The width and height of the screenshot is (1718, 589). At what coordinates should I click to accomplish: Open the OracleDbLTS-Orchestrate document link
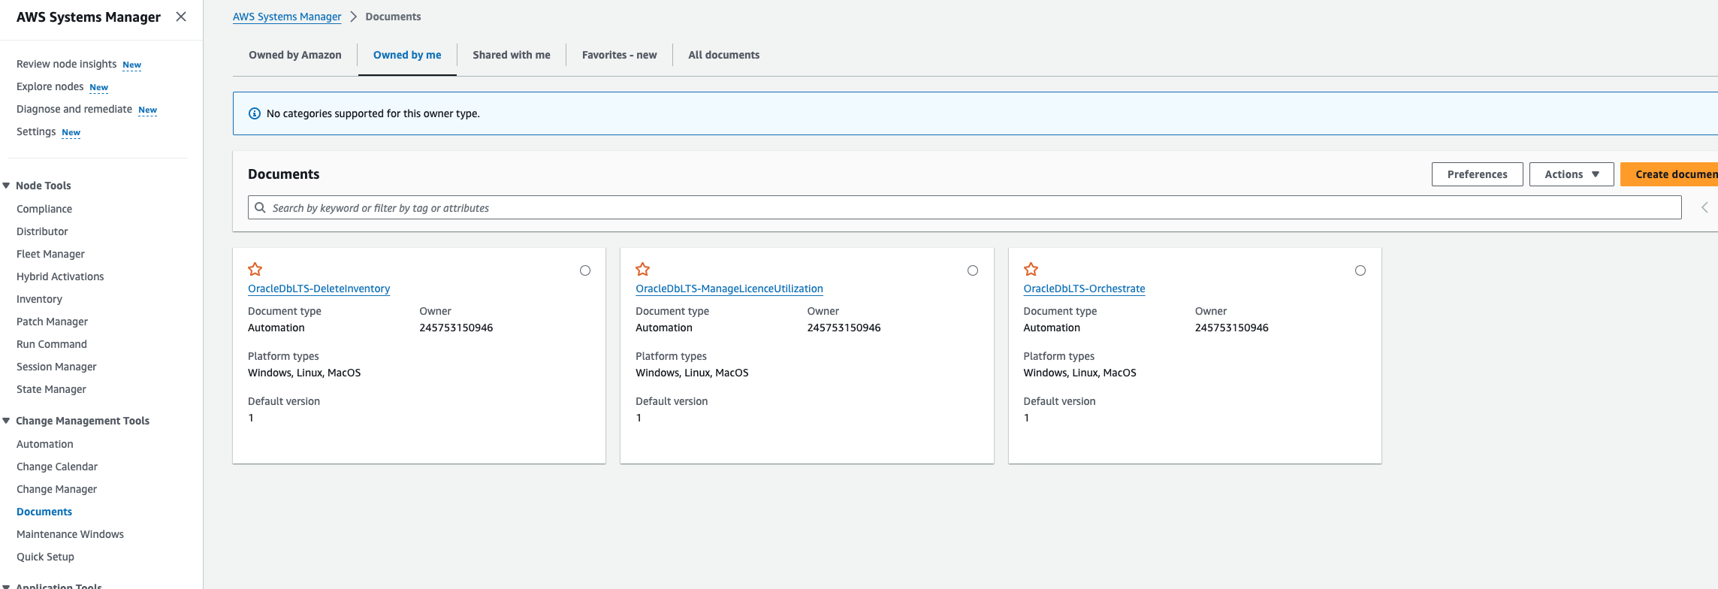pos(1084,288)
